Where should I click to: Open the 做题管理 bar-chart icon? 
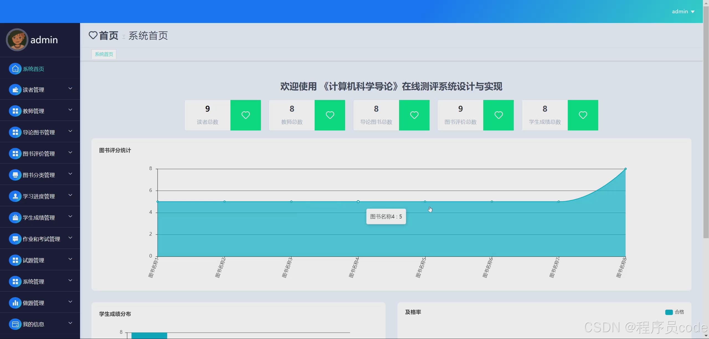[15, 303]
